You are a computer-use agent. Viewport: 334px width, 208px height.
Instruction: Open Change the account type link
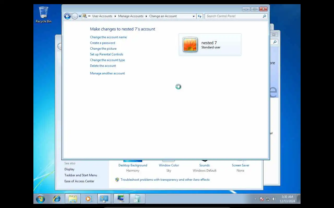108,60
